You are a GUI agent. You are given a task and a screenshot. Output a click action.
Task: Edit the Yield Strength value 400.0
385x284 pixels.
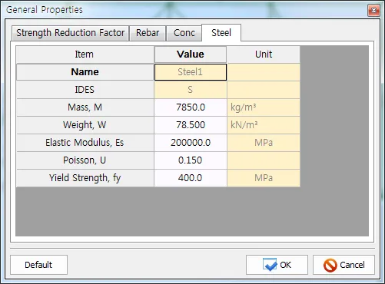tap(191, 178)
